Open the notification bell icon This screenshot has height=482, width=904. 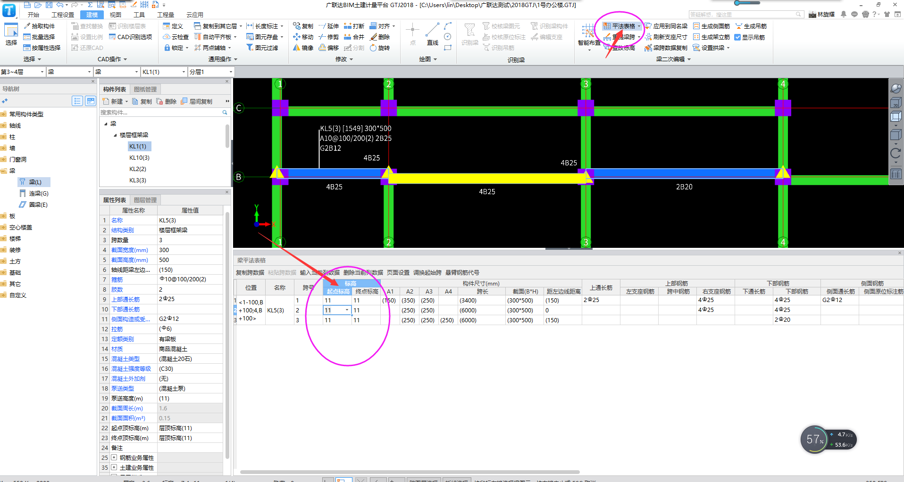(x=844, y=15)
